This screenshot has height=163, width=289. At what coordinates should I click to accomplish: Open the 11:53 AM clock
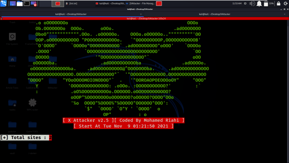pyautogui.click(x=237, y=3)
